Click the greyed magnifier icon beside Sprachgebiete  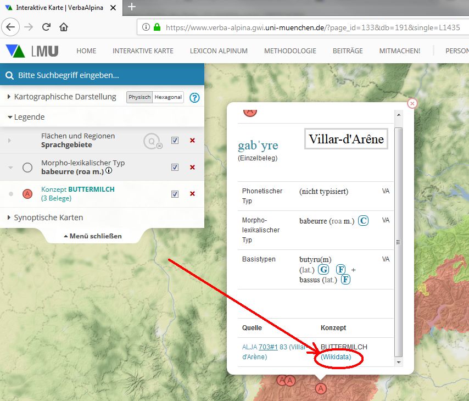click(153, 141)
